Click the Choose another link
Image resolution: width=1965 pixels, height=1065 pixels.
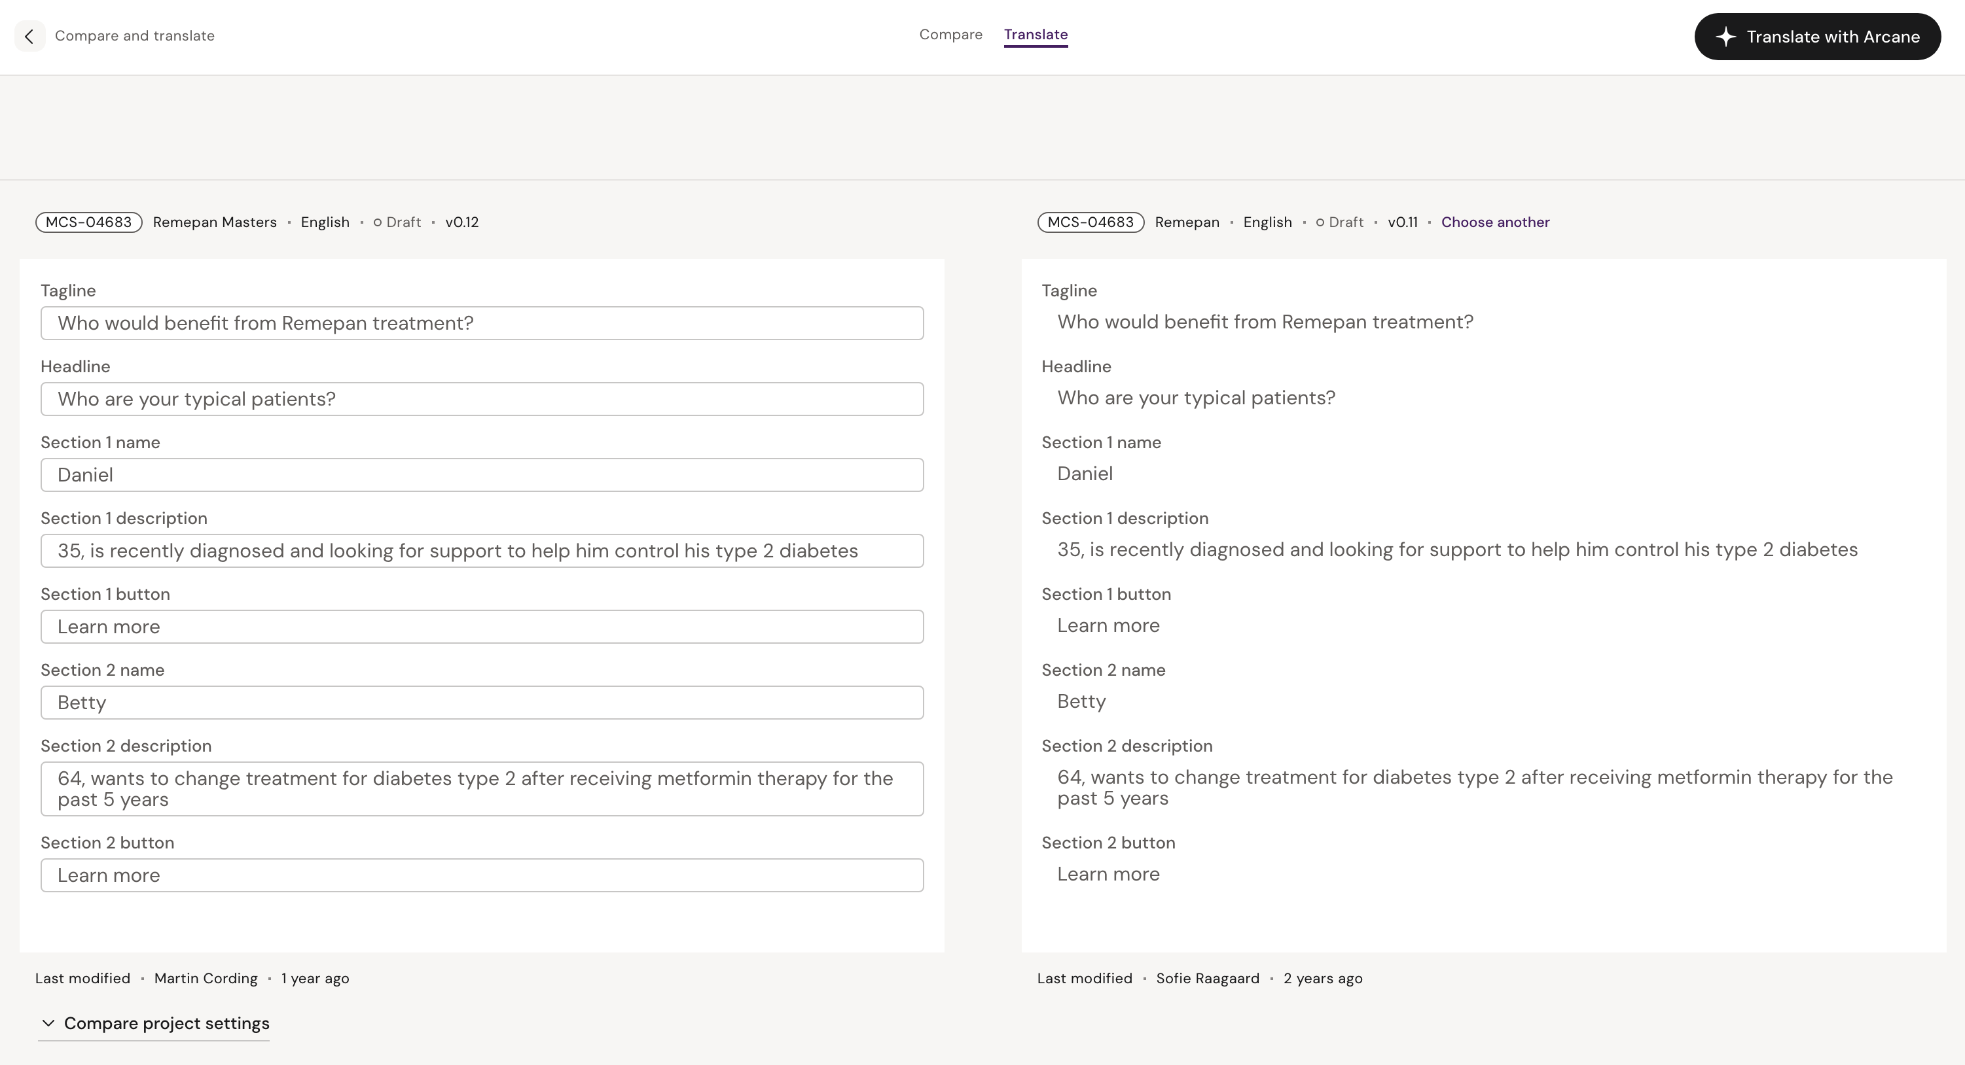pyautogui.click(x=1494, y=222)
